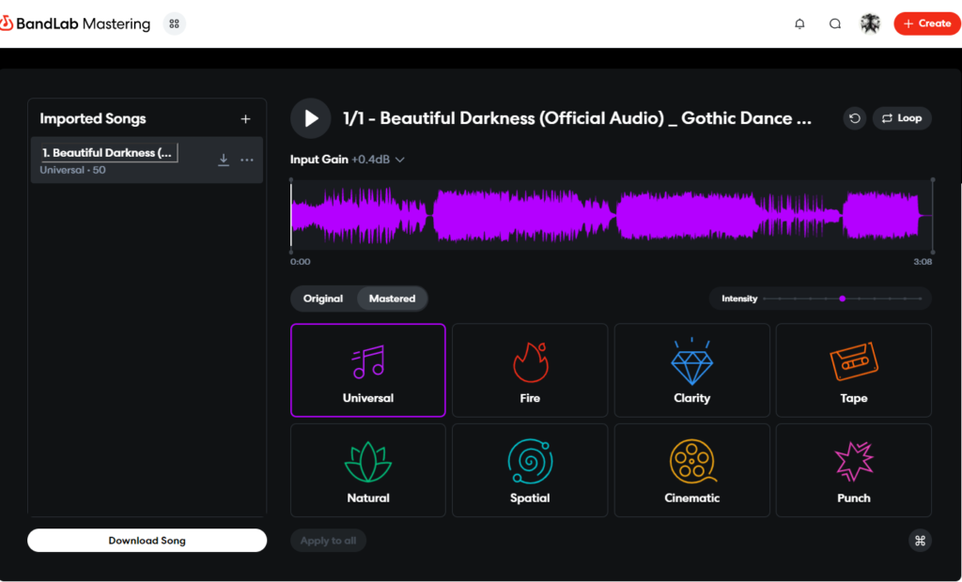Click the BandLab Mastering logo
Image resolution: width=962 pixels, height=582 pixels.
point(75,23)
